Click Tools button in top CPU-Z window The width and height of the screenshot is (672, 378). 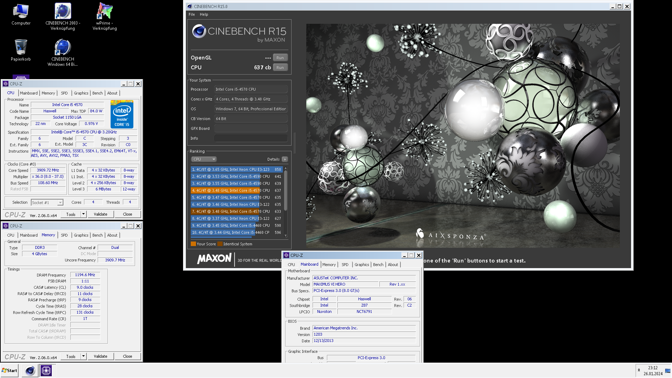click(x=71, y=214)
